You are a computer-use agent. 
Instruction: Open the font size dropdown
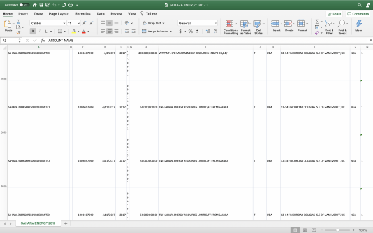point(74,23)
